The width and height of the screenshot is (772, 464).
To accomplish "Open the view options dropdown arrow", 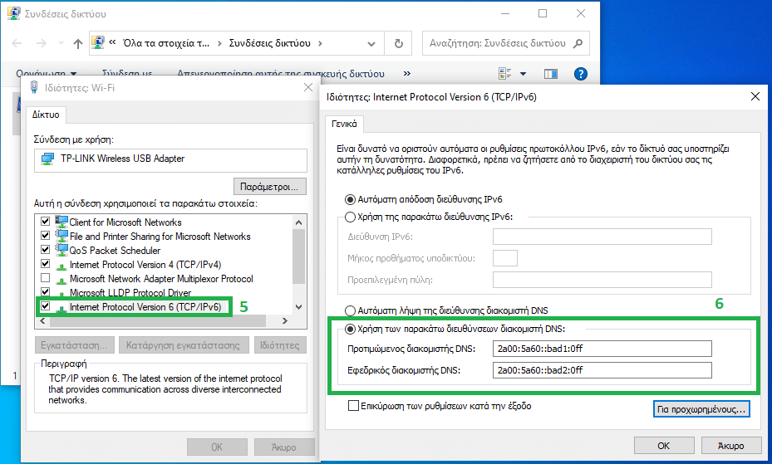I will [523, 74].
